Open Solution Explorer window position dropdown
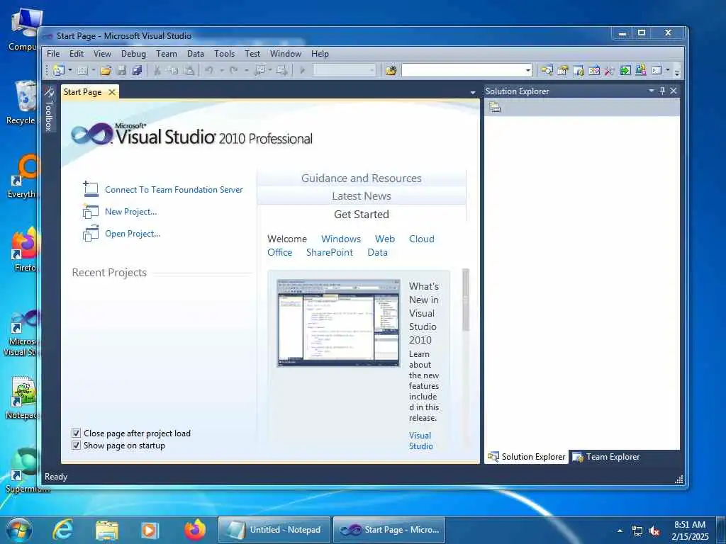Image resolution: width=726 pixels, height=544 pixels. pos(652,91)
